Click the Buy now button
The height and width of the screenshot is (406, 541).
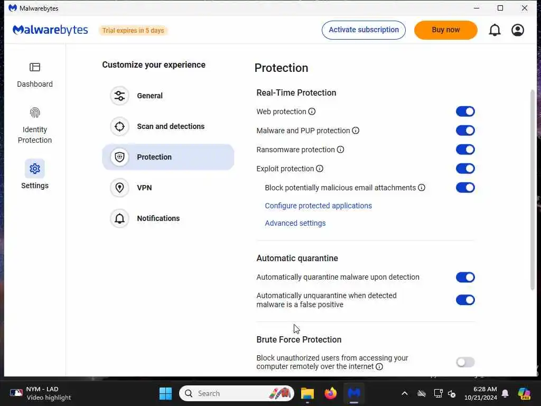pyautogui.click(x=446, y=30)
